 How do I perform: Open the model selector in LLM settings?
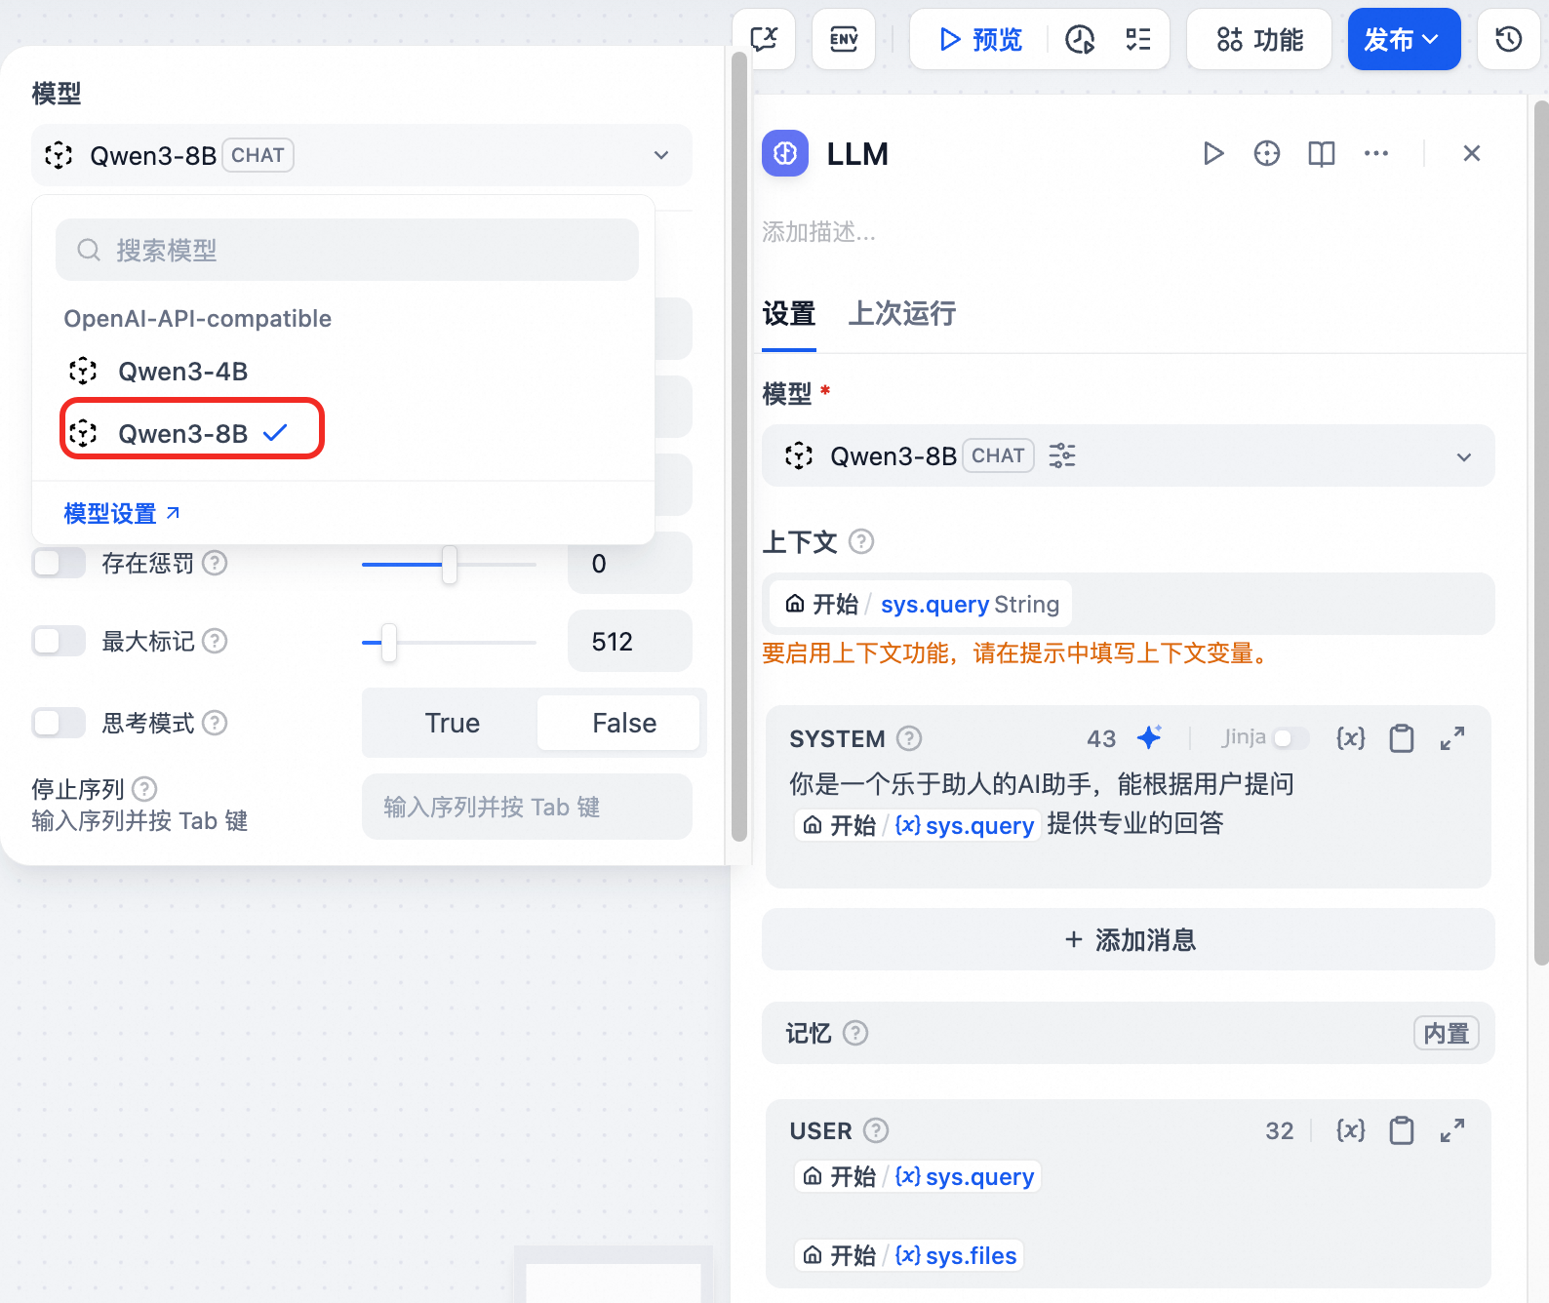(1128, 455)
